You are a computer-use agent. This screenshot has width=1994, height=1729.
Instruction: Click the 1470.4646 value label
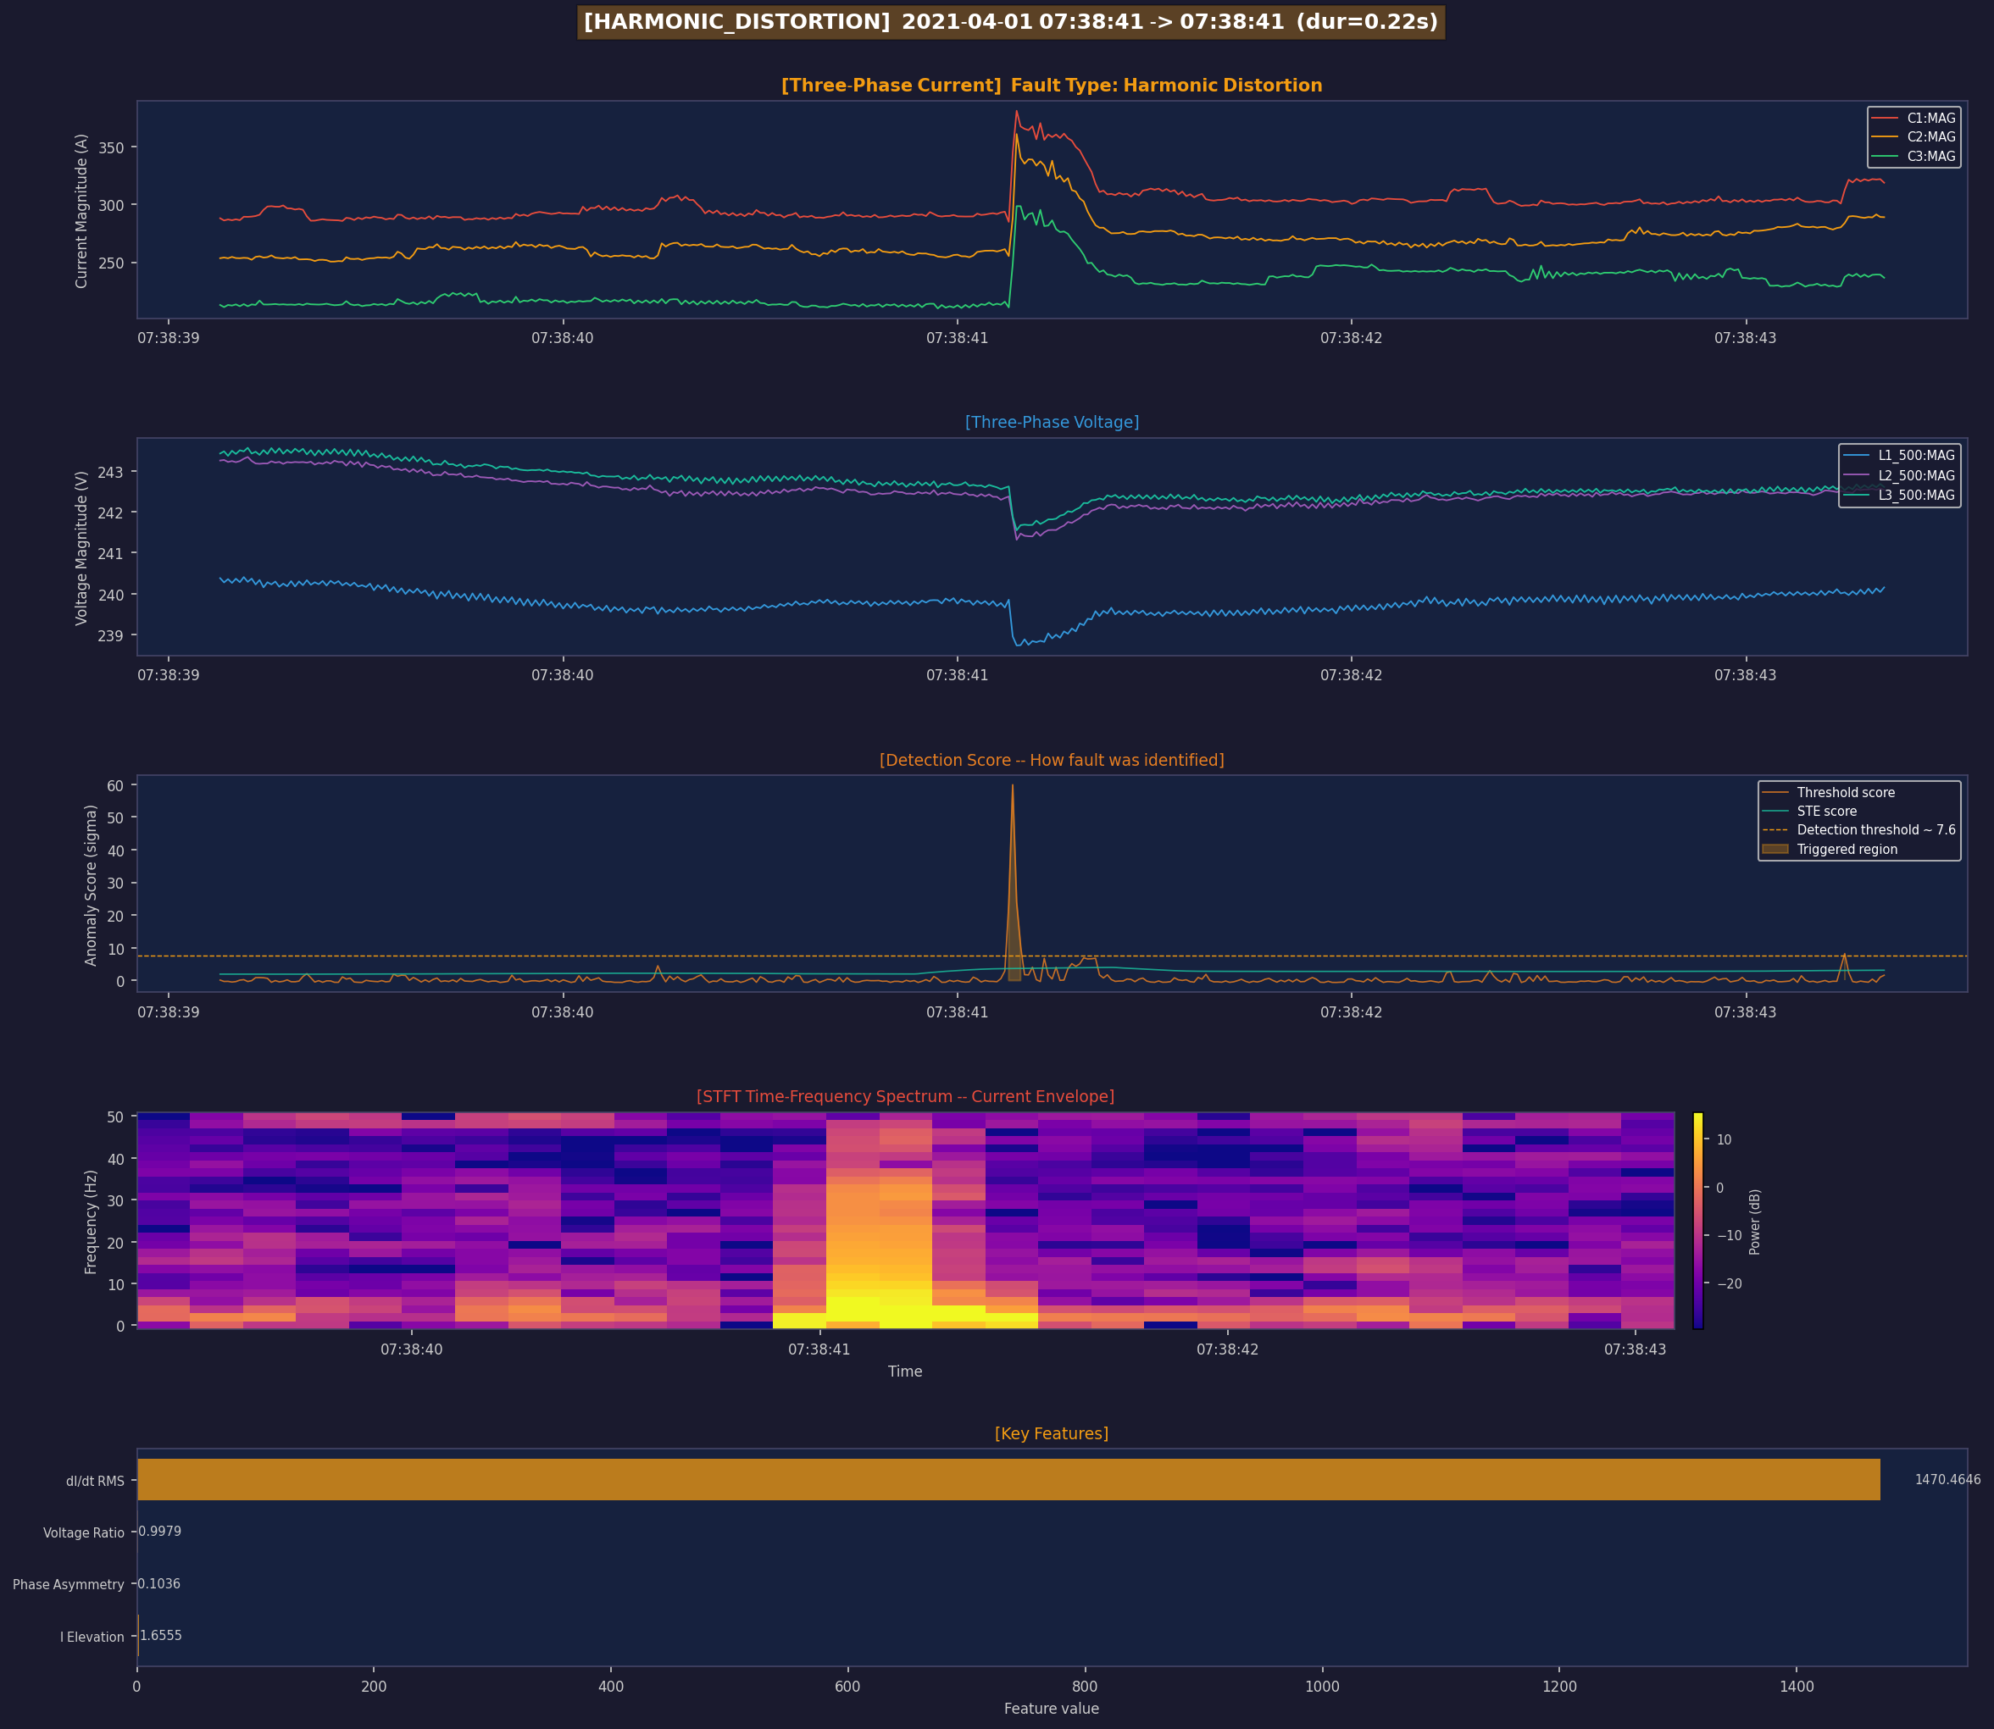point(1947,1479)
